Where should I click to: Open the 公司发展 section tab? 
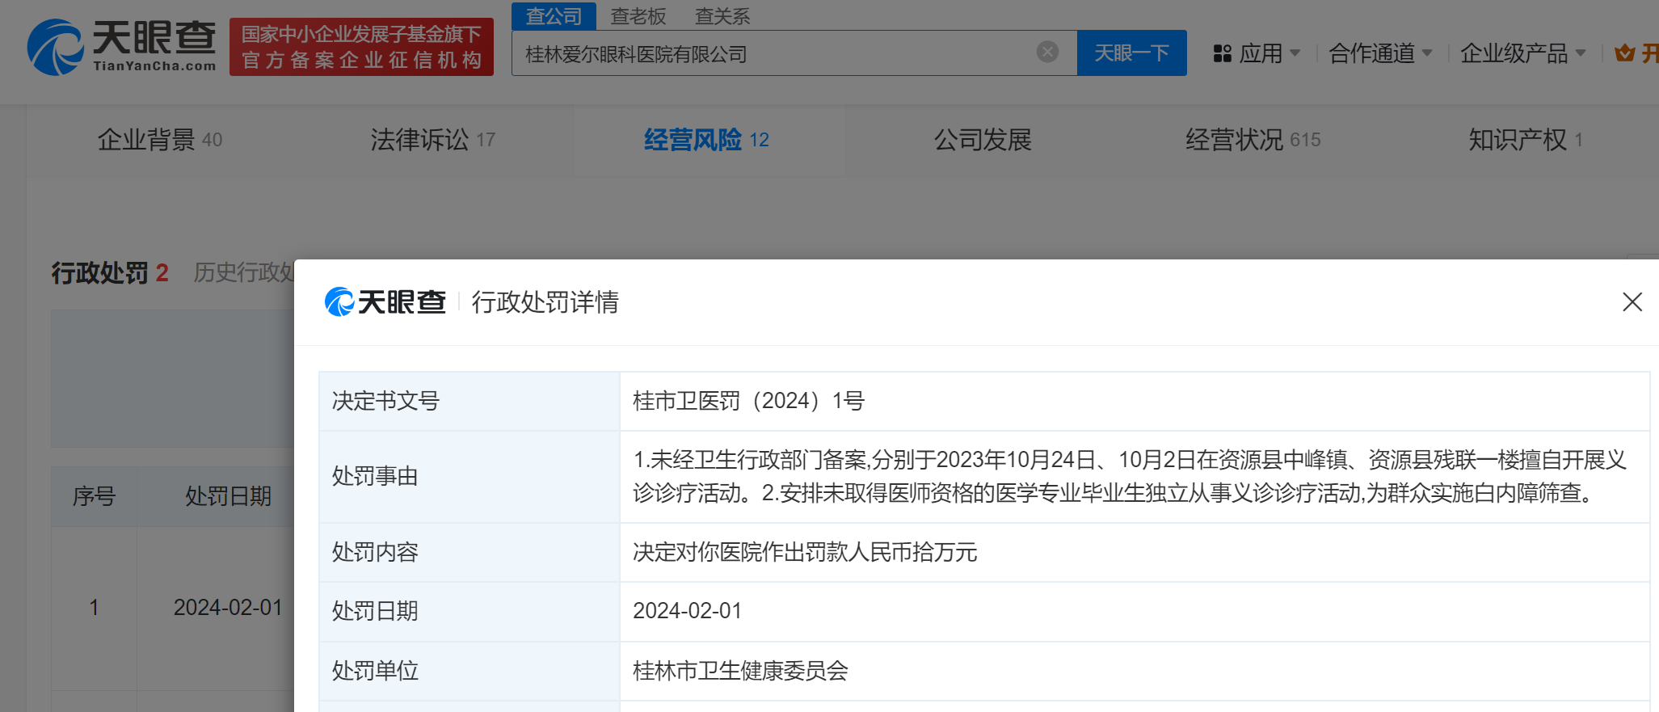pos(983,140)
